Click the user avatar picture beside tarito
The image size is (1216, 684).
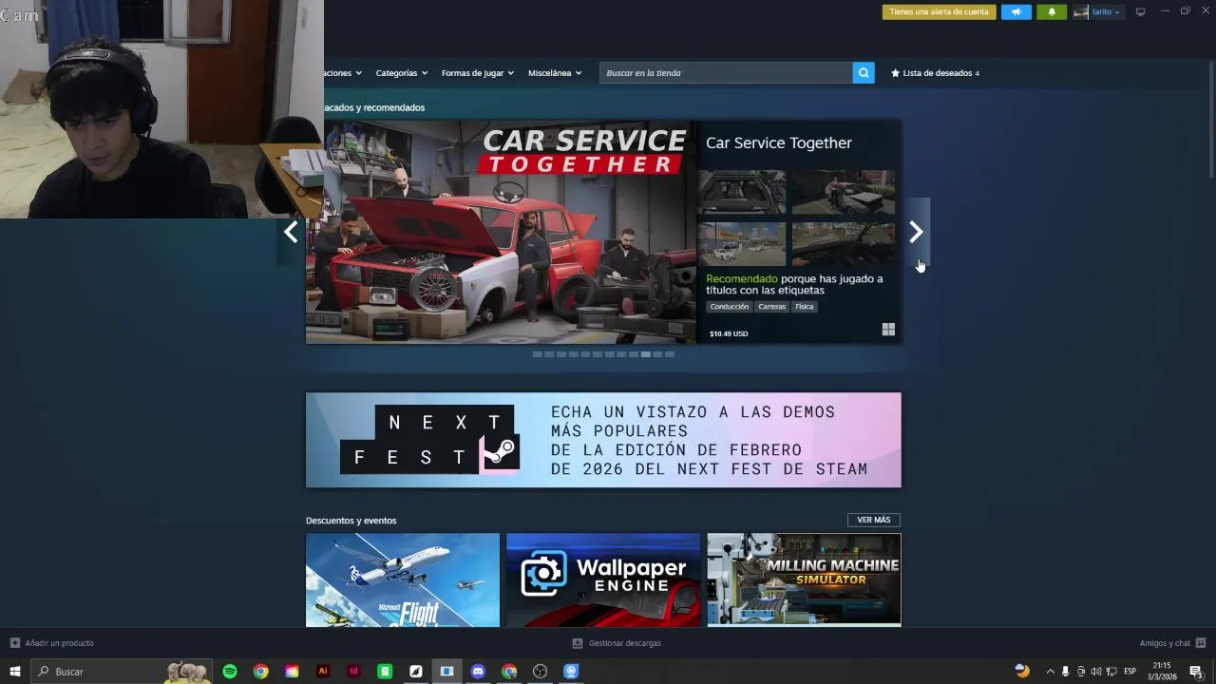click(1080, 11)
